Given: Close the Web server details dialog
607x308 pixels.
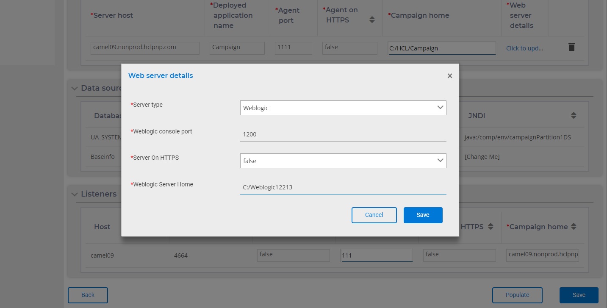Looking at the screenshot, I should (x=450, y=76).
